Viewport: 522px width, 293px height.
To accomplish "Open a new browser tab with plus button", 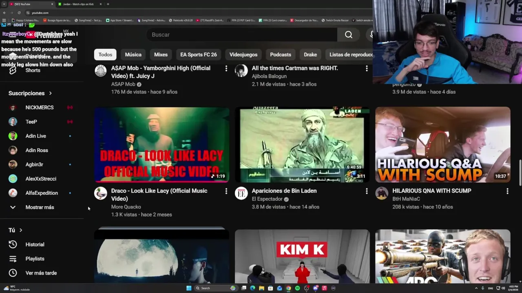I will pyautogui.click(x=108, y=4).
